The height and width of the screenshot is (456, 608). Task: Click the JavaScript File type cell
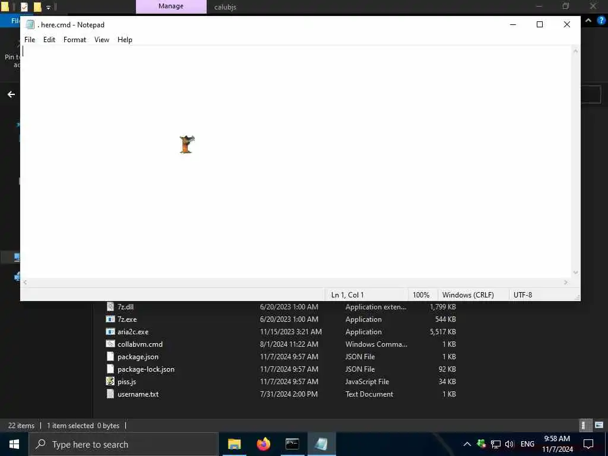(x=367, y=382)
